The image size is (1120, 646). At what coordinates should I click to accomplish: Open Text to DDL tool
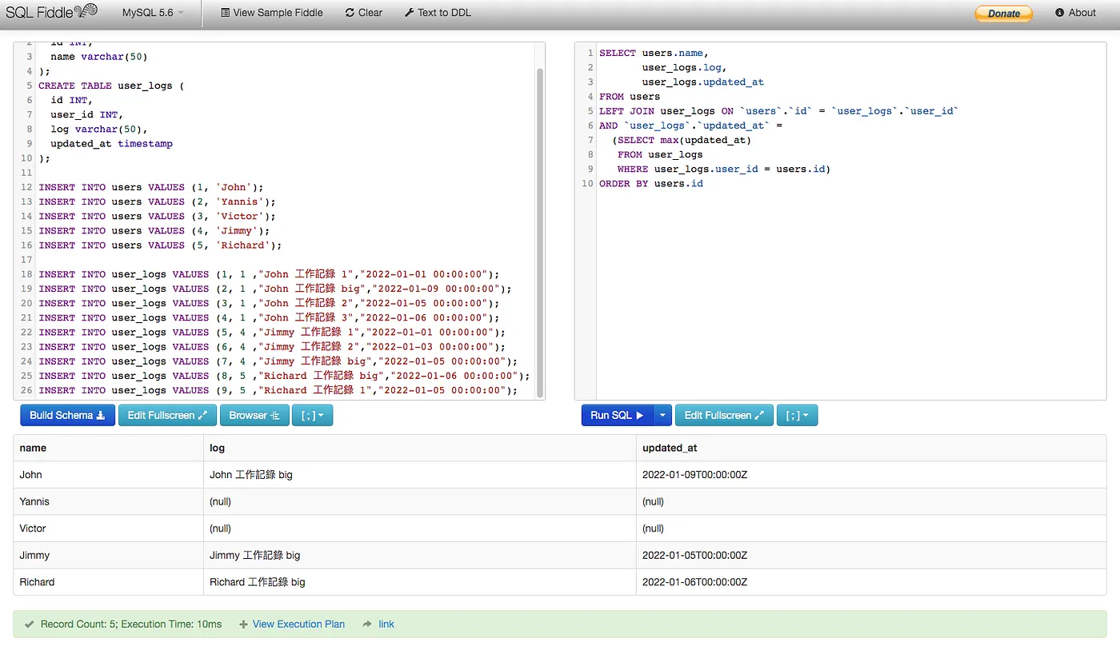(438, 13)
